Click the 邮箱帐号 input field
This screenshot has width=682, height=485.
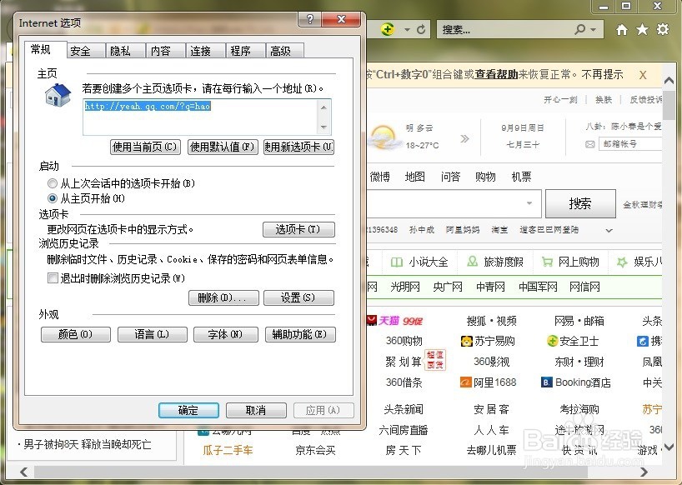point(630,144)
